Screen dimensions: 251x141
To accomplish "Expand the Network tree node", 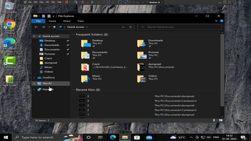I will (34, 89).
